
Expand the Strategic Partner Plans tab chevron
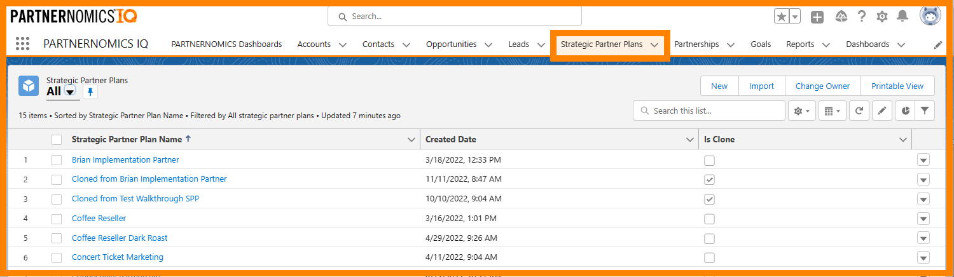[654, 44]
